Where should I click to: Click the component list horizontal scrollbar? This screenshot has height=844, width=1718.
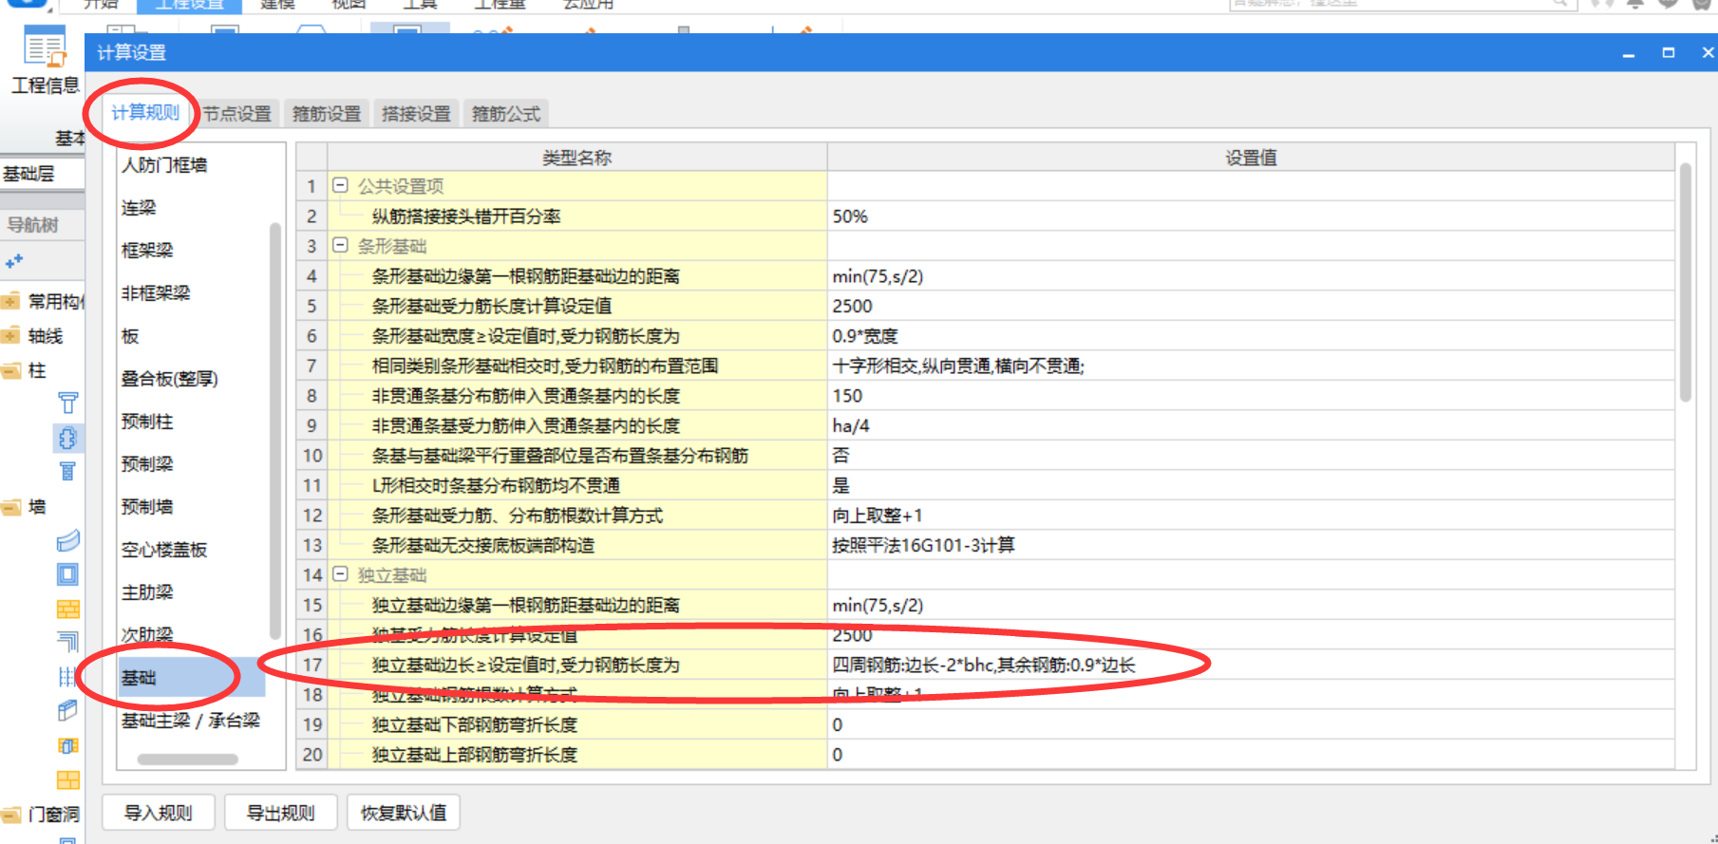tap(187, 760)
